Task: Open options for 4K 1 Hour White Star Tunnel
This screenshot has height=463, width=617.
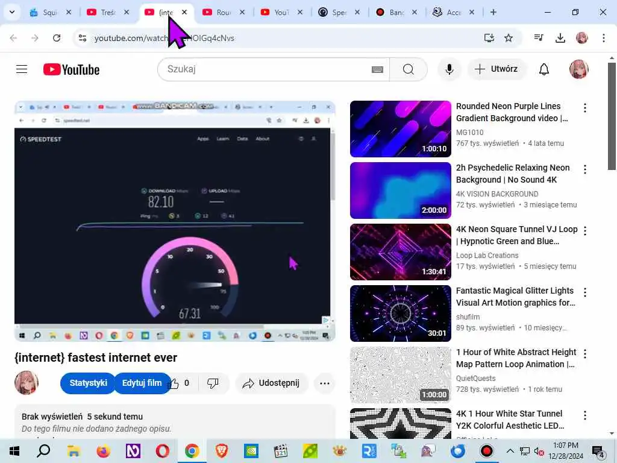Action: (x=584, y=415)
